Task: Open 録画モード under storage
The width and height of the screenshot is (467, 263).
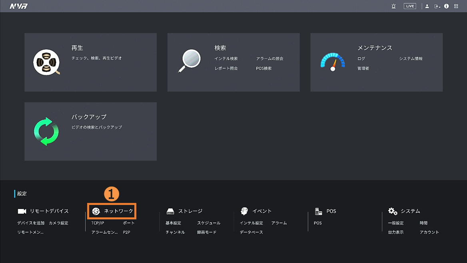Action: tap(206, 232)
